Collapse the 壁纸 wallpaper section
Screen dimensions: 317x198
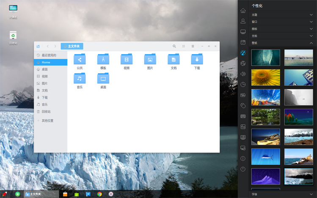coord(282,43)
